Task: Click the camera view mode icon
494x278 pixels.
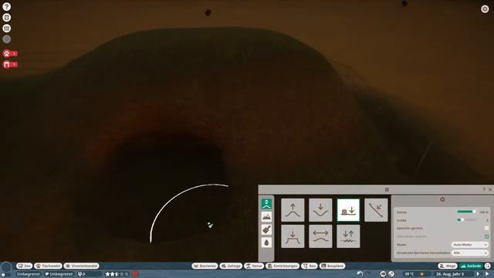Action: (383, 274)
